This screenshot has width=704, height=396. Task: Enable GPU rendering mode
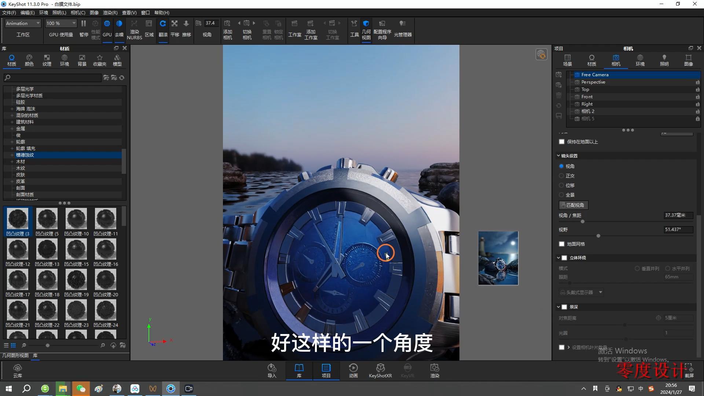pos(107,29)
